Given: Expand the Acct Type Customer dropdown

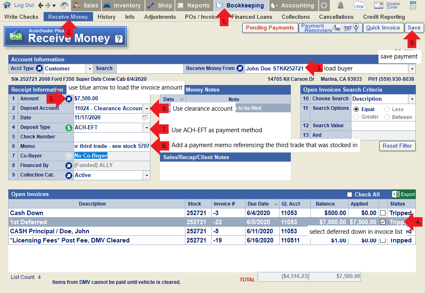Looking at the screenshot, I should tap(90, 69).
